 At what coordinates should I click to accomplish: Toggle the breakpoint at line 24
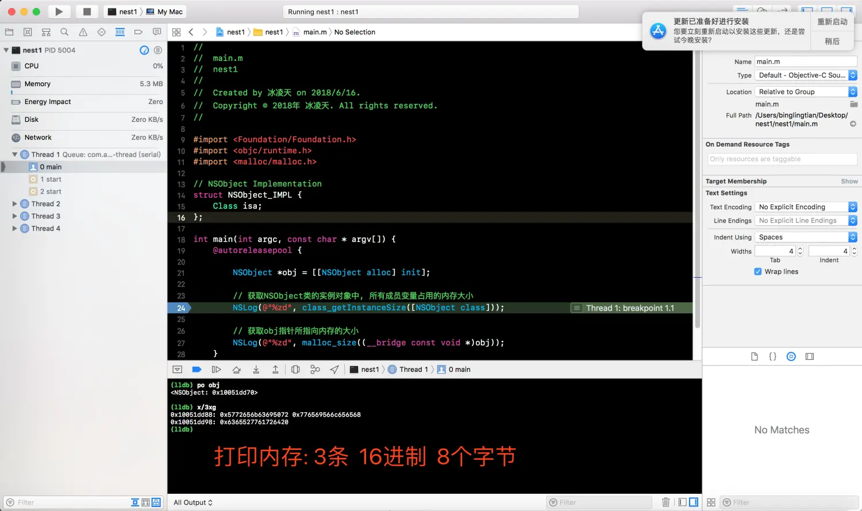click(179, 308)
